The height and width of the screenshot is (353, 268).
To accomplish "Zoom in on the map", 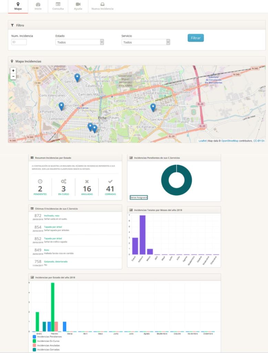I will 13,71.
